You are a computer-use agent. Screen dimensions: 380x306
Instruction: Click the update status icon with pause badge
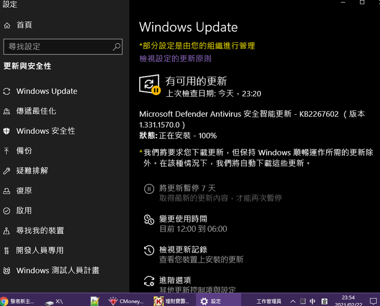coord(150,85)
